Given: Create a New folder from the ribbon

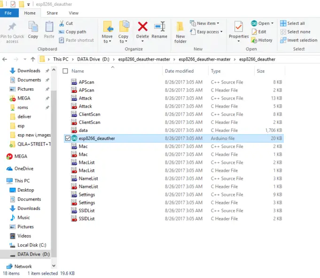Looking at the screenshot, I should tap(180, 32).
